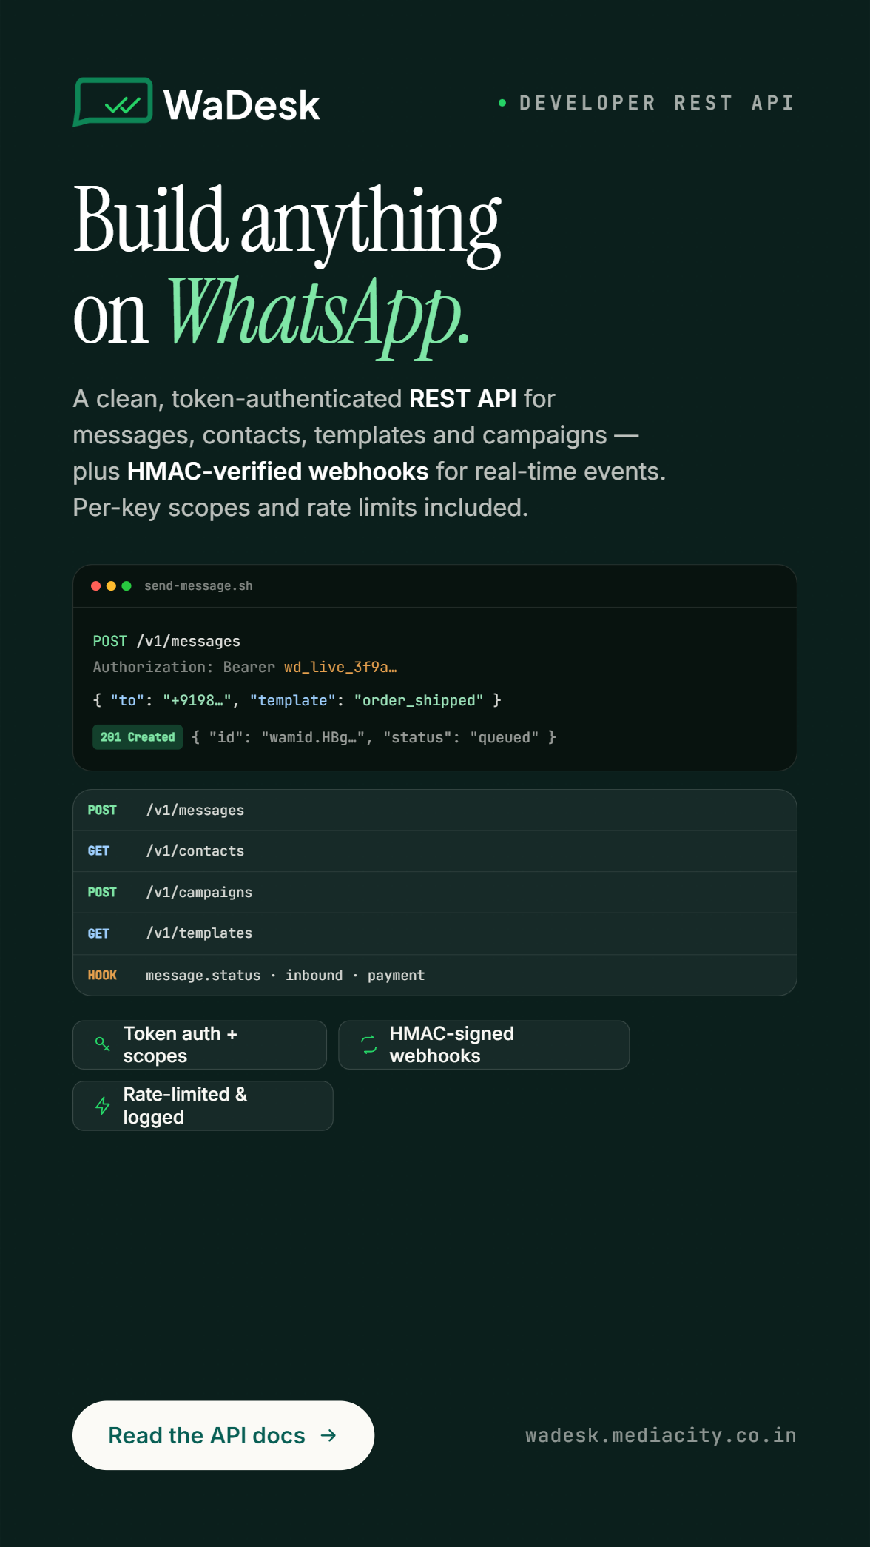The width and height of the screenshot is (870, 1547).
Task: Click the bold HMAC-verified webhooks phrase
Action: [278, 472]
